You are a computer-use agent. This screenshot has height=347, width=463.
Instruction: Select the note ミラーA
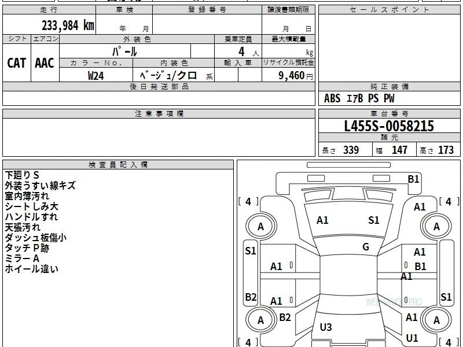coord(22,259)
